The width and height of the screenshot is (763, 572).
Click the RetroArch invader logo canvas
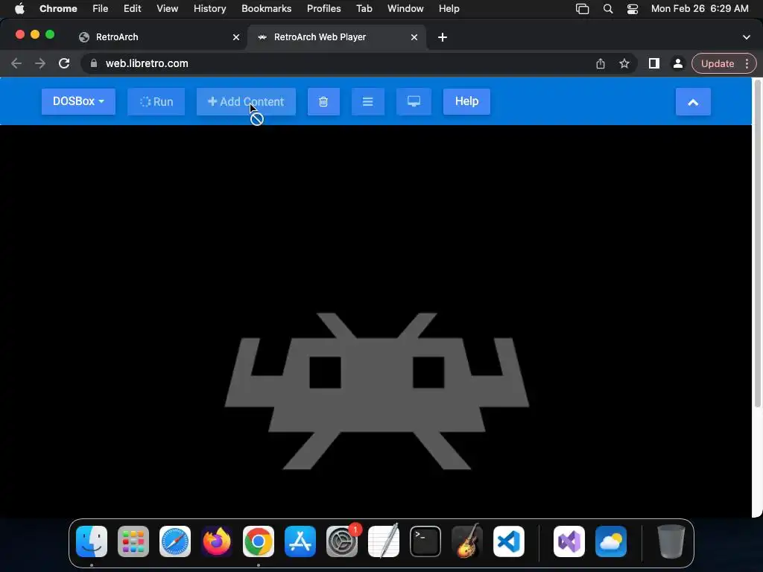tap(376, 392)
